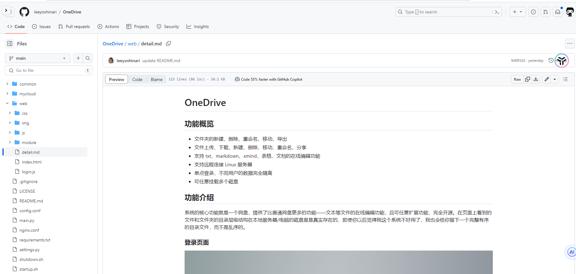
Task: Open commit 9d993d3 link
Action: [x=518, y=61]
